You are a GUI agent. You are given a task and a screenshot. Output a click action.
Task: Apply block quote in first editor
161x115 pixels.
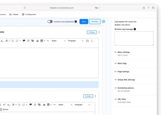pos(37,41)
